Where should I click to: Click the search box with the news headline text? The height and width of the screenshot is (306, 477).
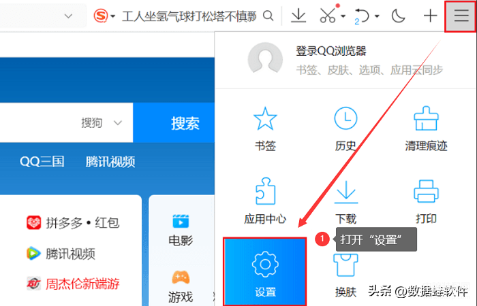tap(189, 16)
